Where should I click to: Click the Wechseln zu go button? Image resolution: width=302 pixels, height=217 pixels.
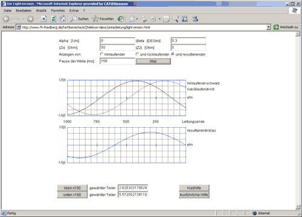tap(286, 27)
